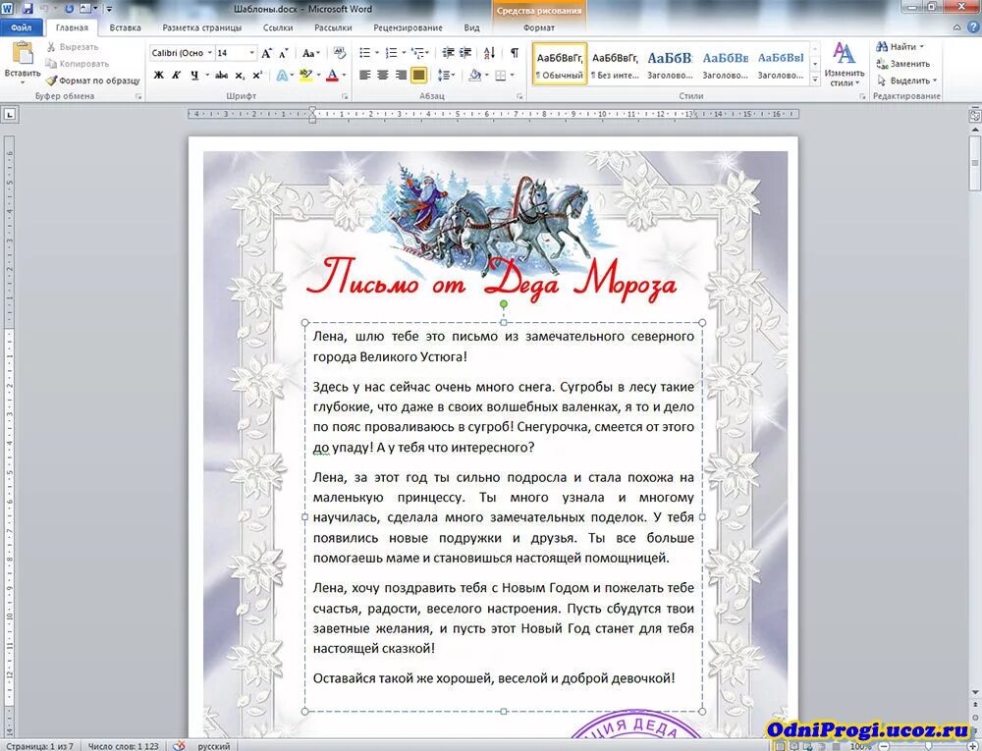
Task: Click the numbered list icon
Action: click(391, 53)
